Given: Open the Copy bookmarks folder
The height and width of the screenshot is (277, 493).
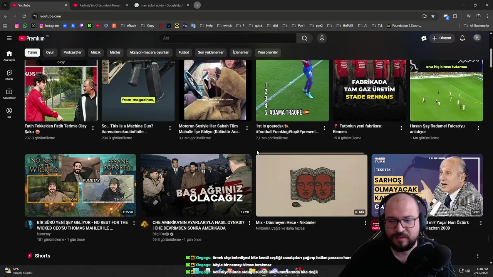Looking at the screenshot, I should pyautogui.click(x=148, y=26).
